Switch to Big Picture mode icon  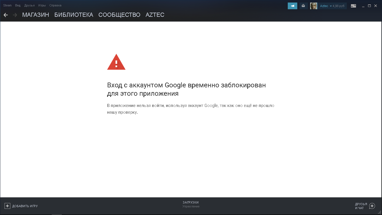tap(353, 6)
